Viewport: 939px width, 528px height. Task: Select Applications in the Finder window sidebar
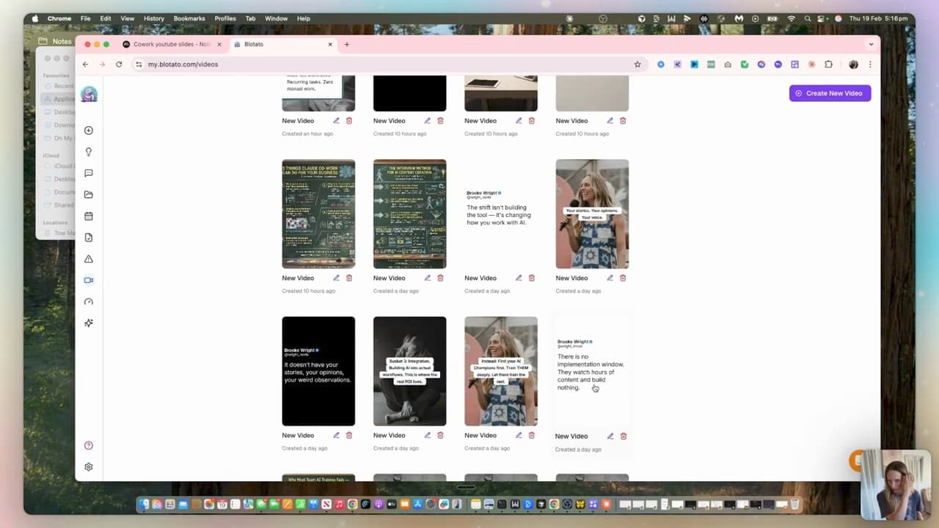pyautogui.click(x=59, y=99)
